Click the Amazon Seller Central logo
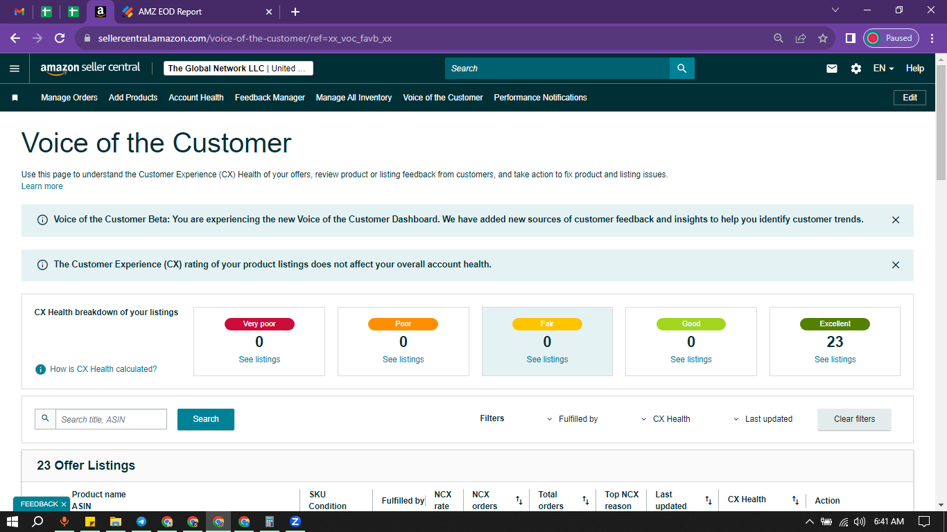Viewport: 947px width, 532px height. pos(90,68)
